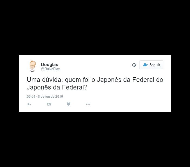This screenshot has width=190, height=167.
Task: Open the @RuivoPlay handle link
Action: pos(50,69)
